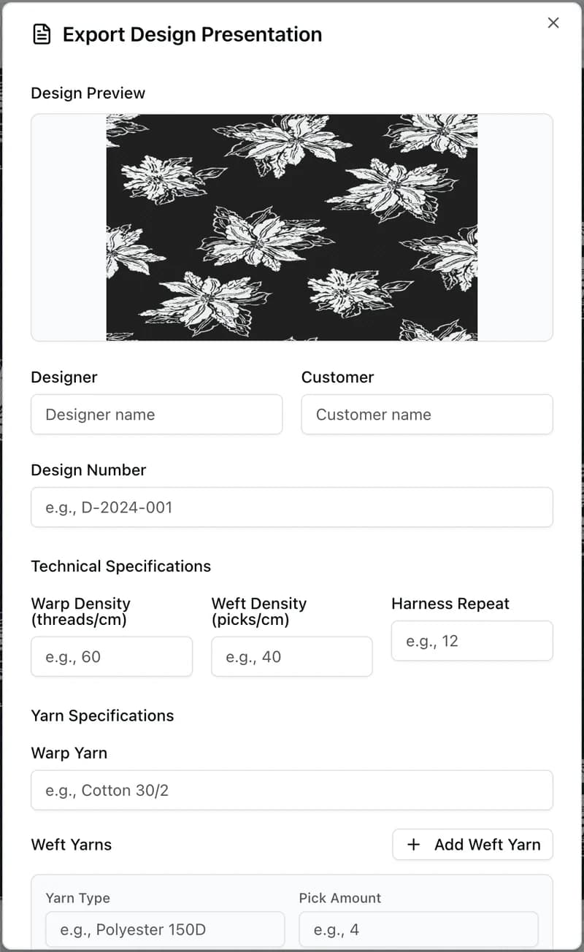Click the Warp Yarn label text
The image size is (584, 952).
click(x=69, y=753)
